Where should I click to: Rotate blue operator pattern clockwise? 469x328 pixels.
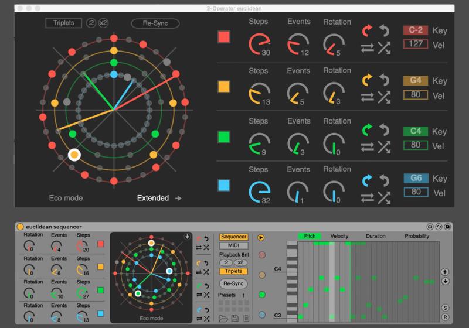point(368,180)
